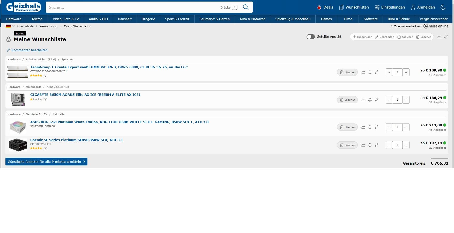Open Wunschlisten from the header
454x233 pixels.
pyautogui.click(x=354, y=7)
